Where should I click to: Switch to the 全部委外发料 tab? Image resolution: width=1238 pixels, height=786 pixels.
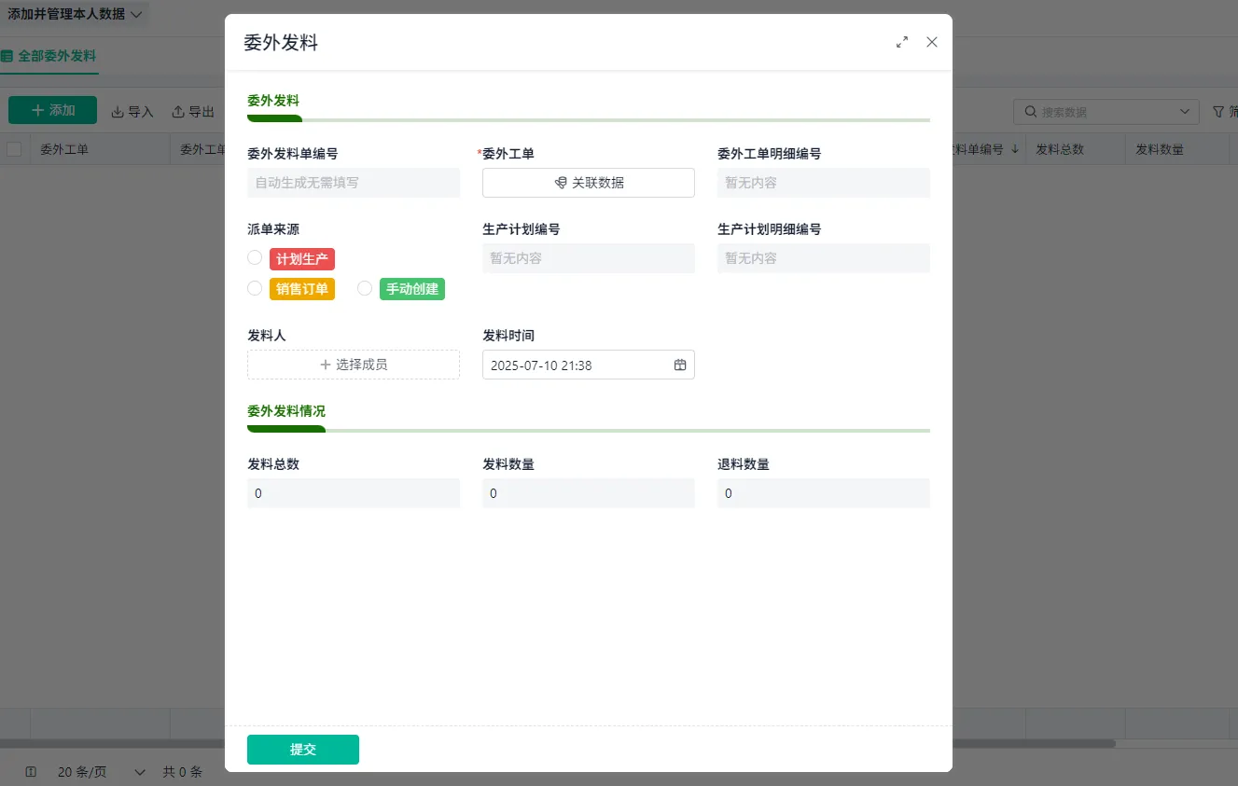pyautogui.click(x=49, y=56)
